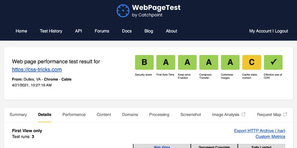Visit the Forums section
This screenshot has width=297, height=148.
(102, 31)
